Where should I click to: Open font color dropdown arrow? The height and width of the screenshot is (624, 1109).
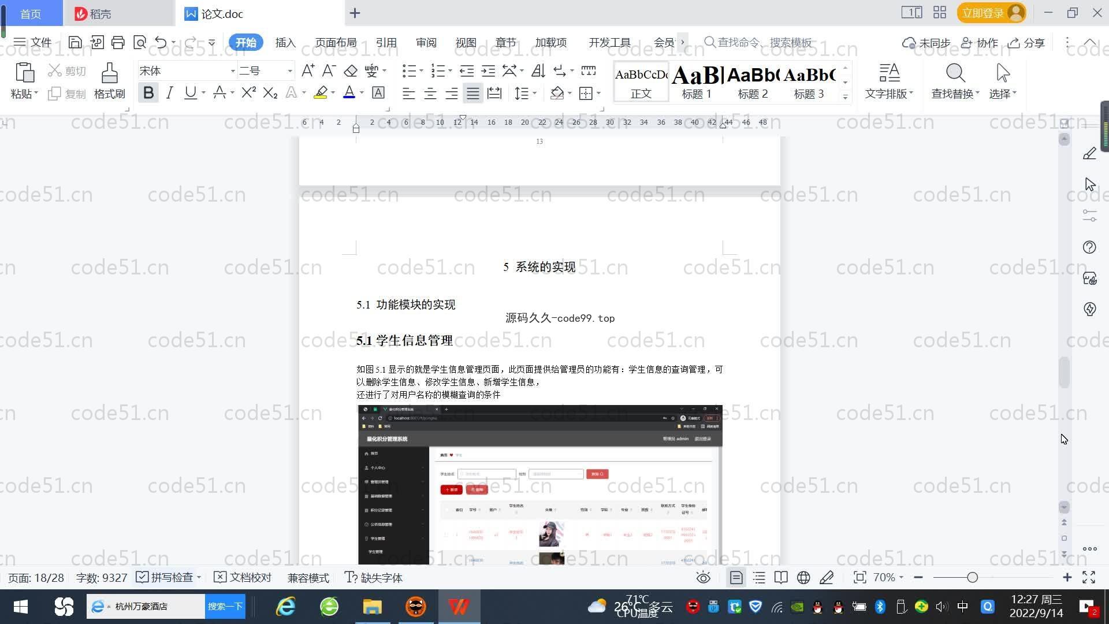362,92
